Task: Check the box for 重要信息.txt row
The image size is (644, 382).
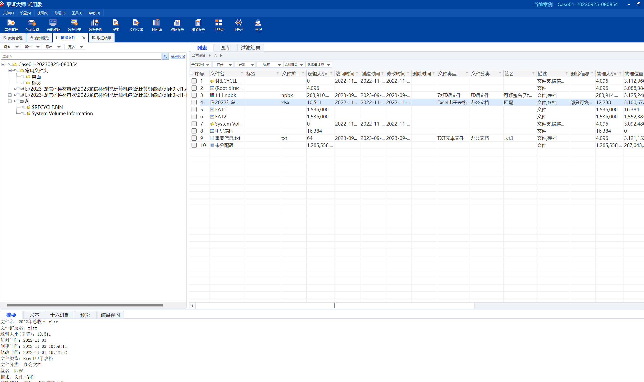Action: click(194, 138)
